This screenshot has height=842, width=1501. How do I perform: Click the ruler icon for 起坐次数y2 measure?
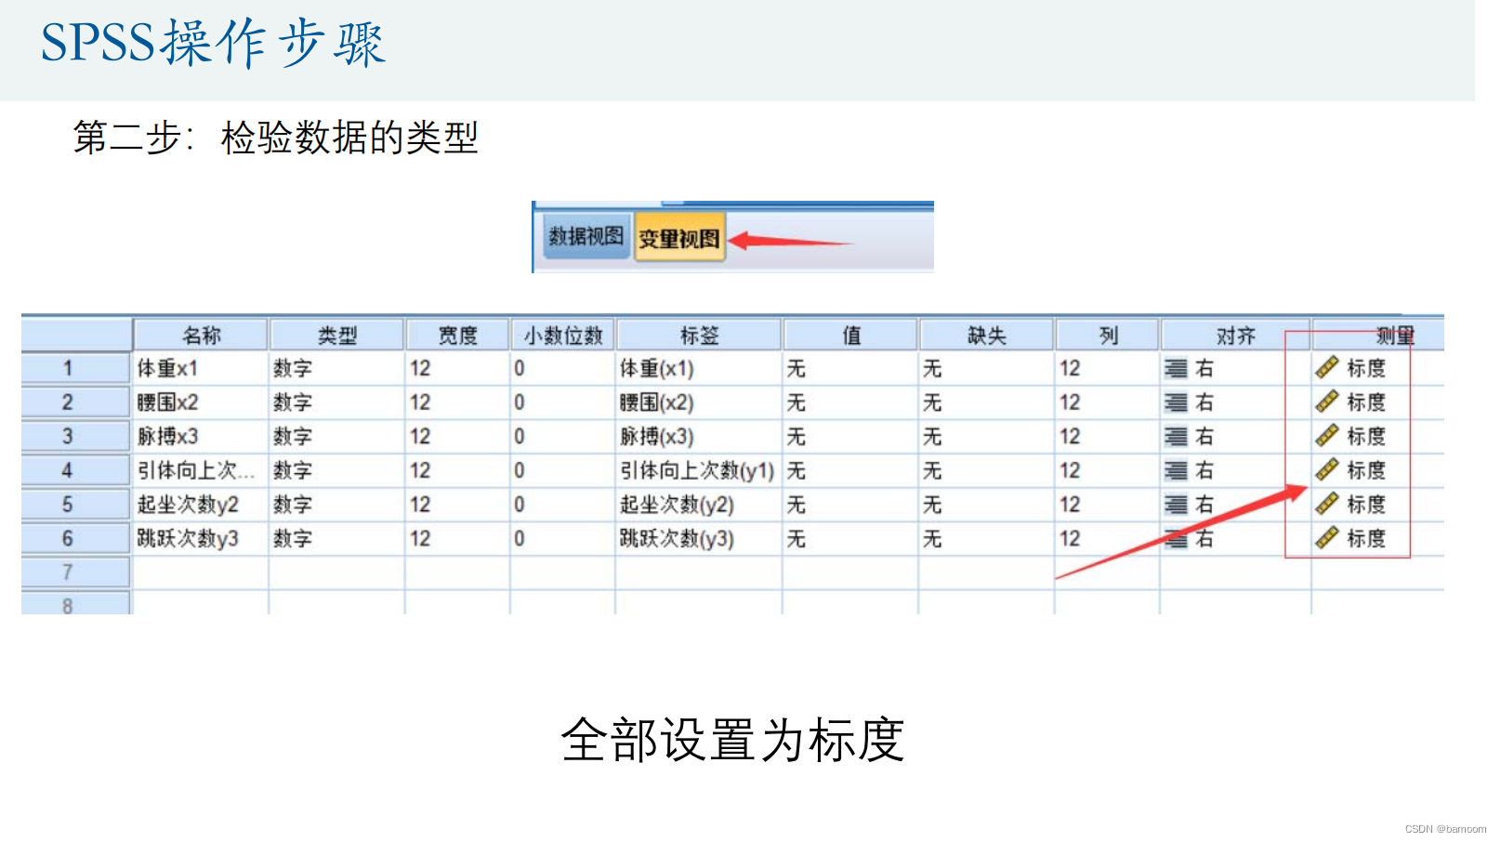1327,504
